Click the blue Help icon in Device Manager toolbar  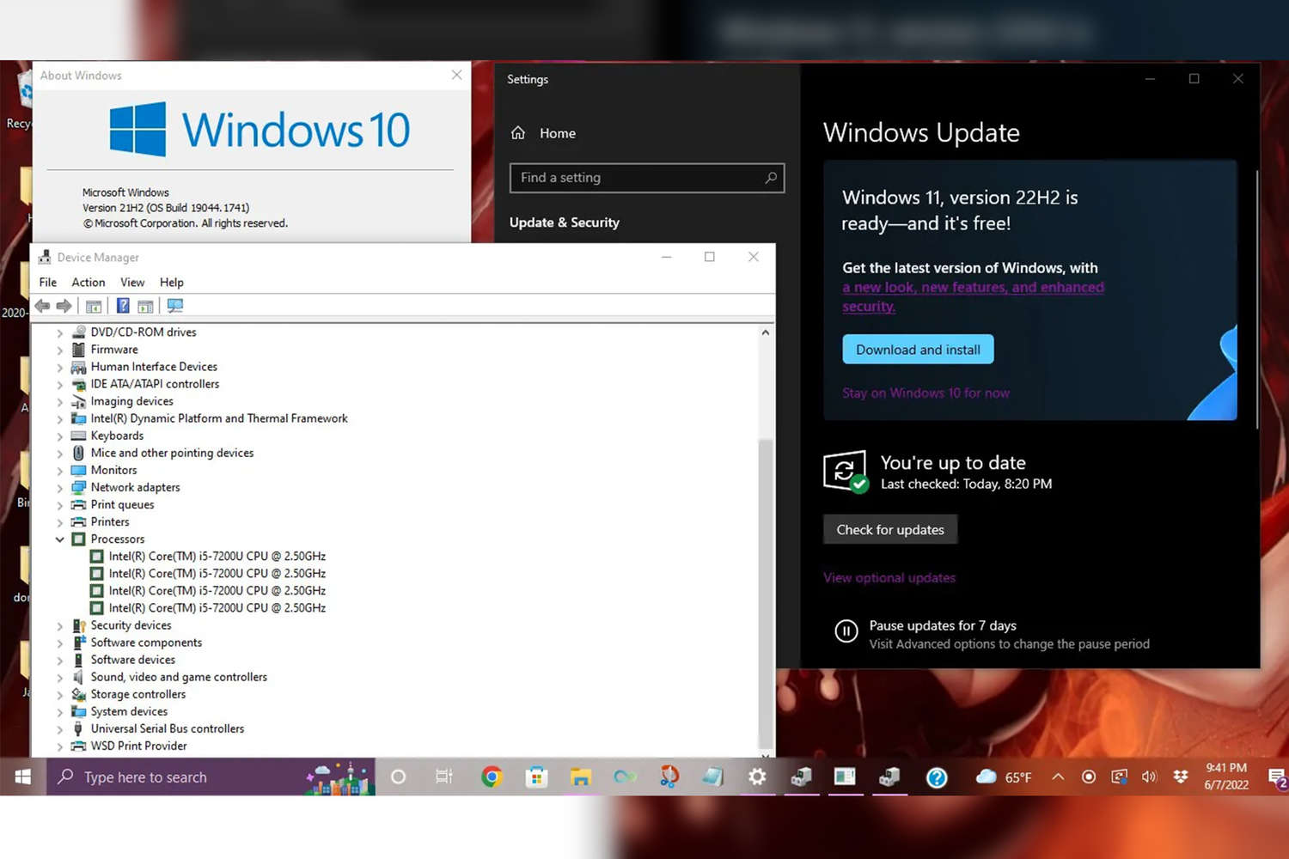point(123,306)
